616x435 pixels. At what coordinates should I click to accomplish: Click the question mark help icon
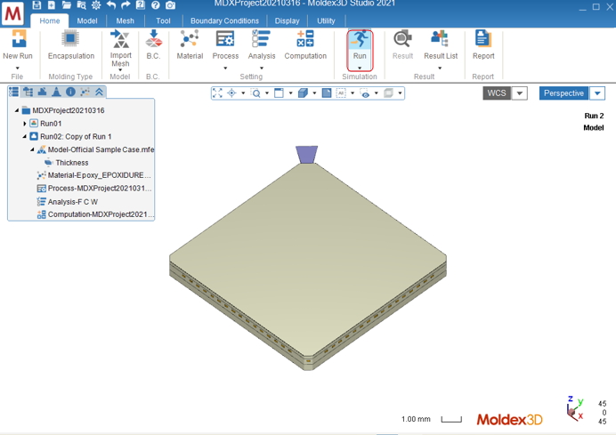156,4
